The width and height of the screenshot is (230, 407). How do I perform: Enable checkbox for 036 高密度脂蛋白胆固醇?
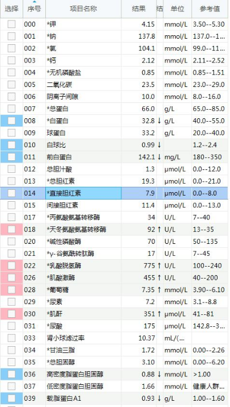point(11,374)
